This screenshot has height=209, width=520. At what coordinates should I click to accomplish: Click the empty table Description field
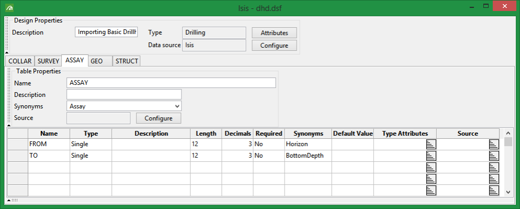tap(124, 94)
